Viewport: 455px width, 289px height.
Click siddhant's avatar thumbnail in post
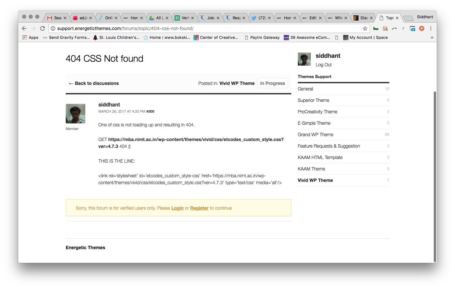tap(76, 114)
